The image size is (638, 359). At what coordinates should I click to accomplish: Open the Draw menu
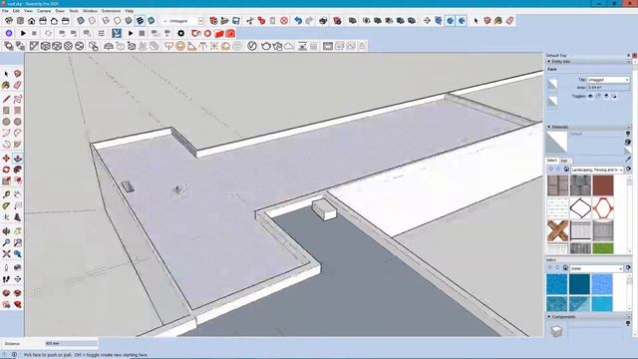(x=60, y=11)
